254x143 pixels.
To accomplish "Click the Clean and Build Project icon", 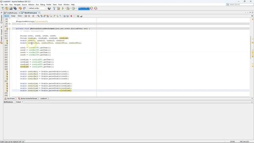I will point(58,8).
